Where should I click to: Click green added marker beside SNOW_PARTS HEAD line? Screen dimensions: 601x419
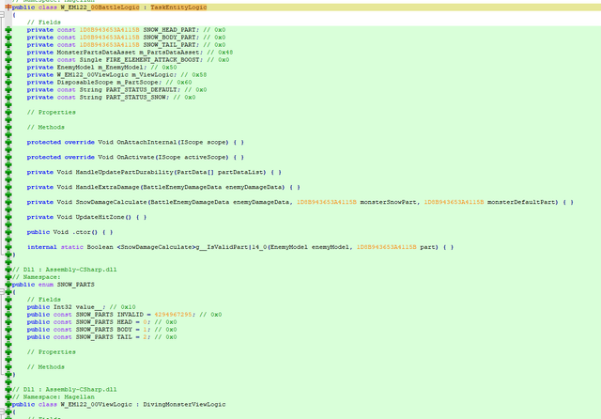coord(8,321)
